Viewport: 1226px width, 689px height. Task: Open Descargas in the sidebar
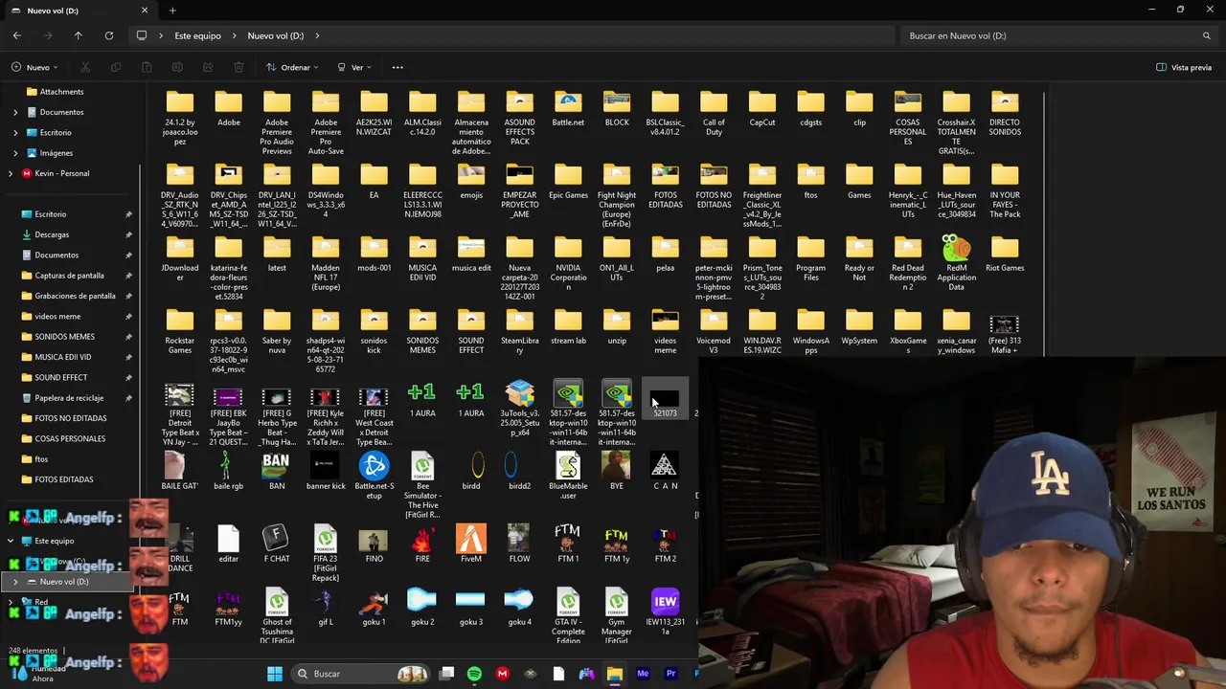point(52,234)
